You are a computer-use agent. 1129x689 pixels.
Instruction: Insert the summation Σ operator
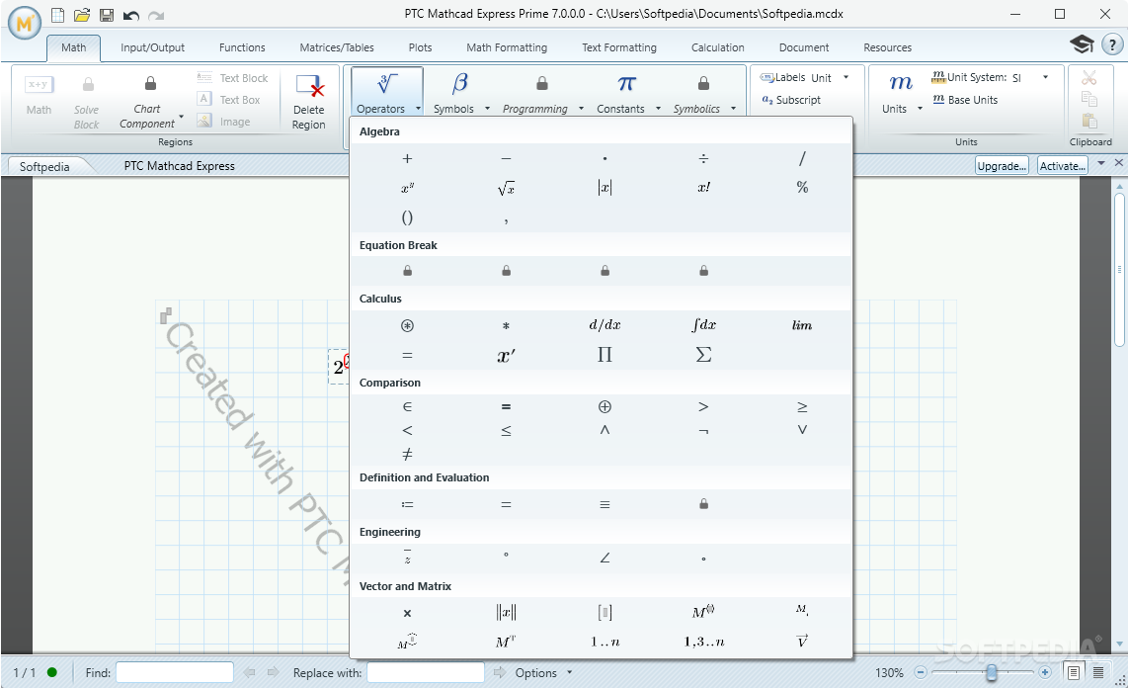tap(703, 355)
